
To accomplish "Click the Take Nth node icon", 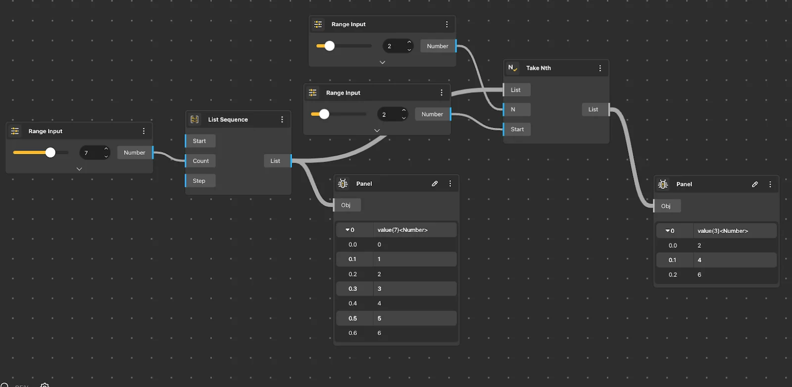I will tap(512, 68).
